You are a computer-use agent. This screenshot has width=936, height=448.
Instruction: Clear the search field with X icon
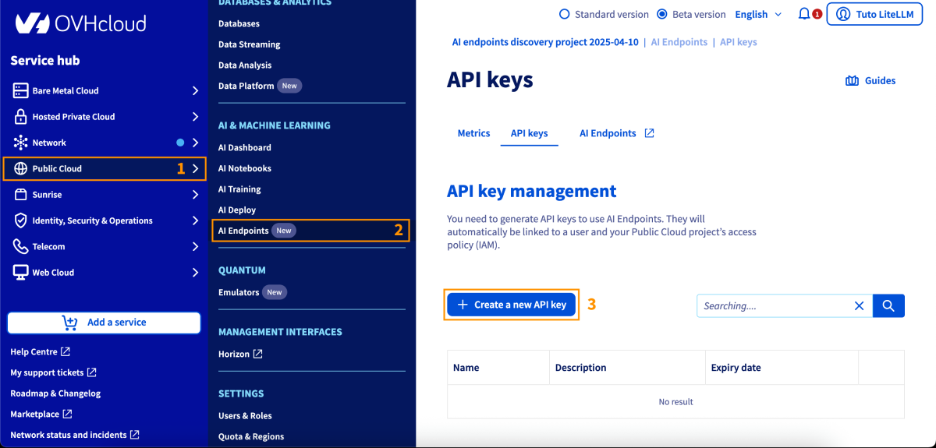tap(859, 305)
